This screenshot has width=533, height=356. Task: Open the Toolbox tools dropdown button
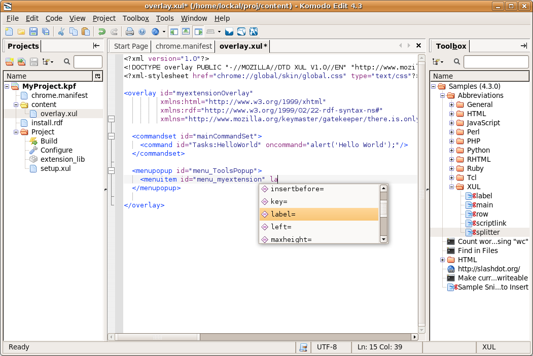click(438, 62)
